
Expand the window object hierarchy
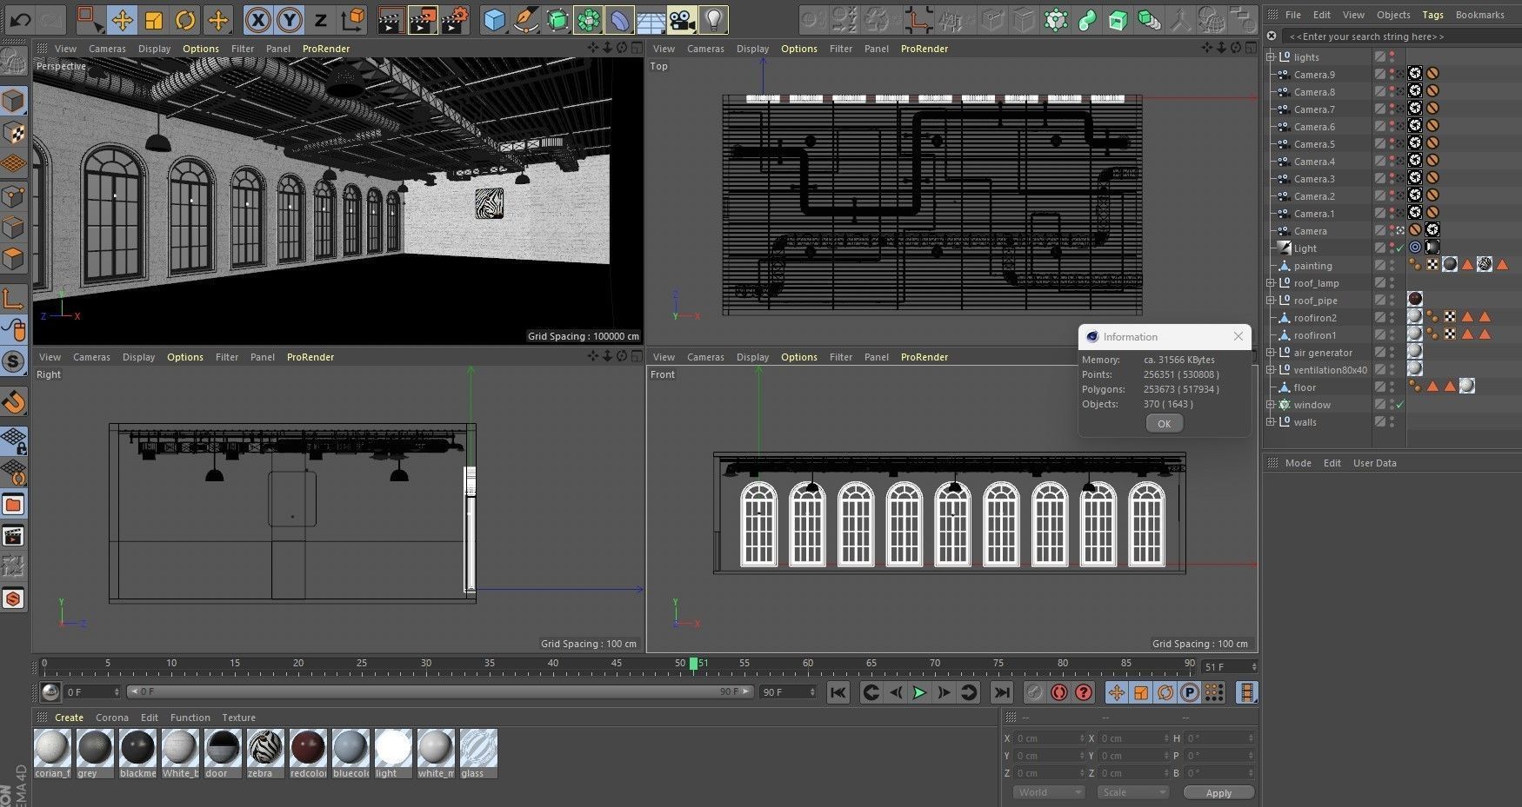pyautogui.click(x=1271, y=405)
